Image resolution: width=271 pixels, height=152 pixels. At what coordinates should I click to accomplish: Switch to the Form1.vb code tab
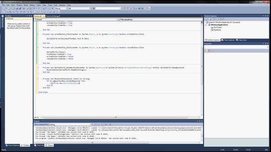(x=38, y=16)
